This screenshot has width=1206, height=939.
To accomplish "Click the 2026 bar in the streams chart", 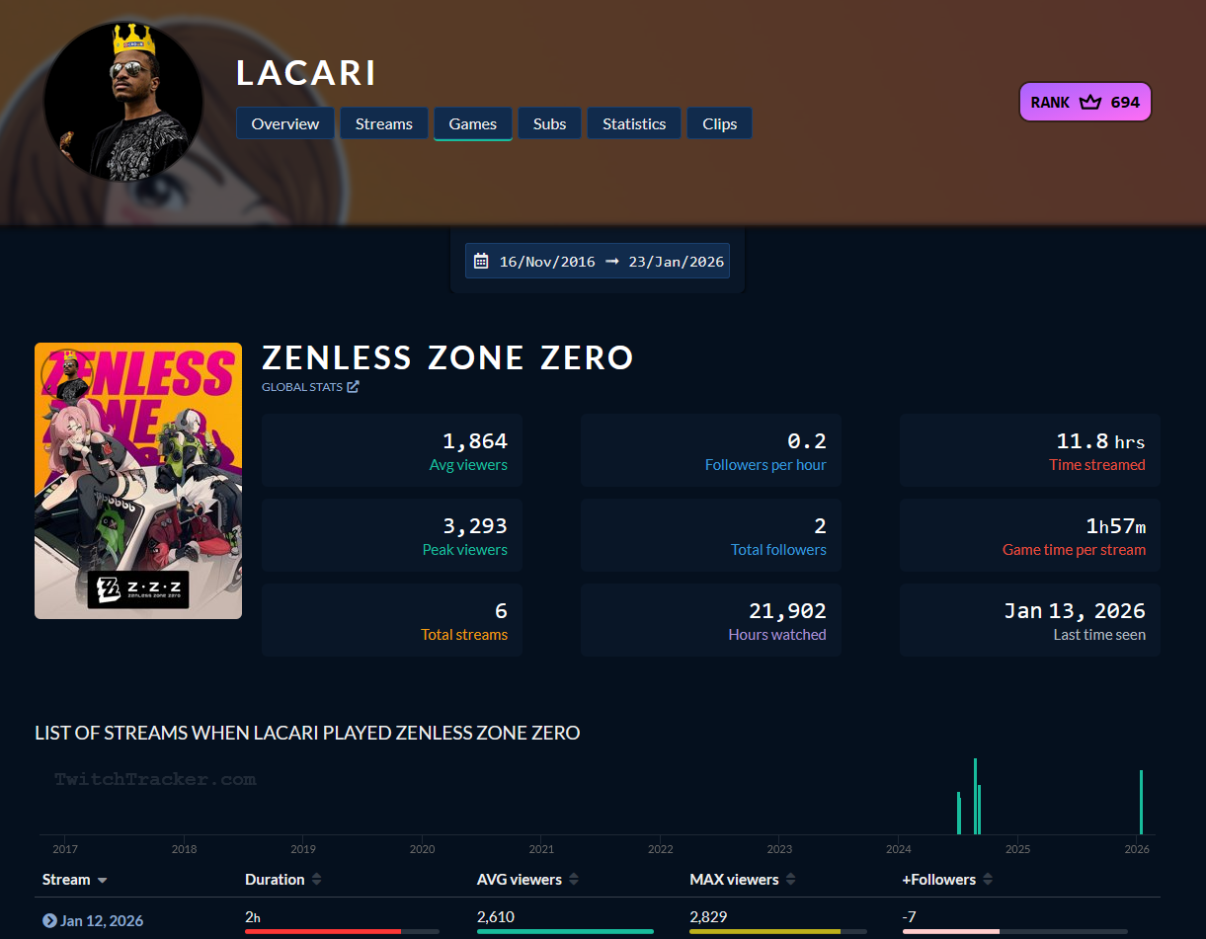I will click(x=1141, y=803).
